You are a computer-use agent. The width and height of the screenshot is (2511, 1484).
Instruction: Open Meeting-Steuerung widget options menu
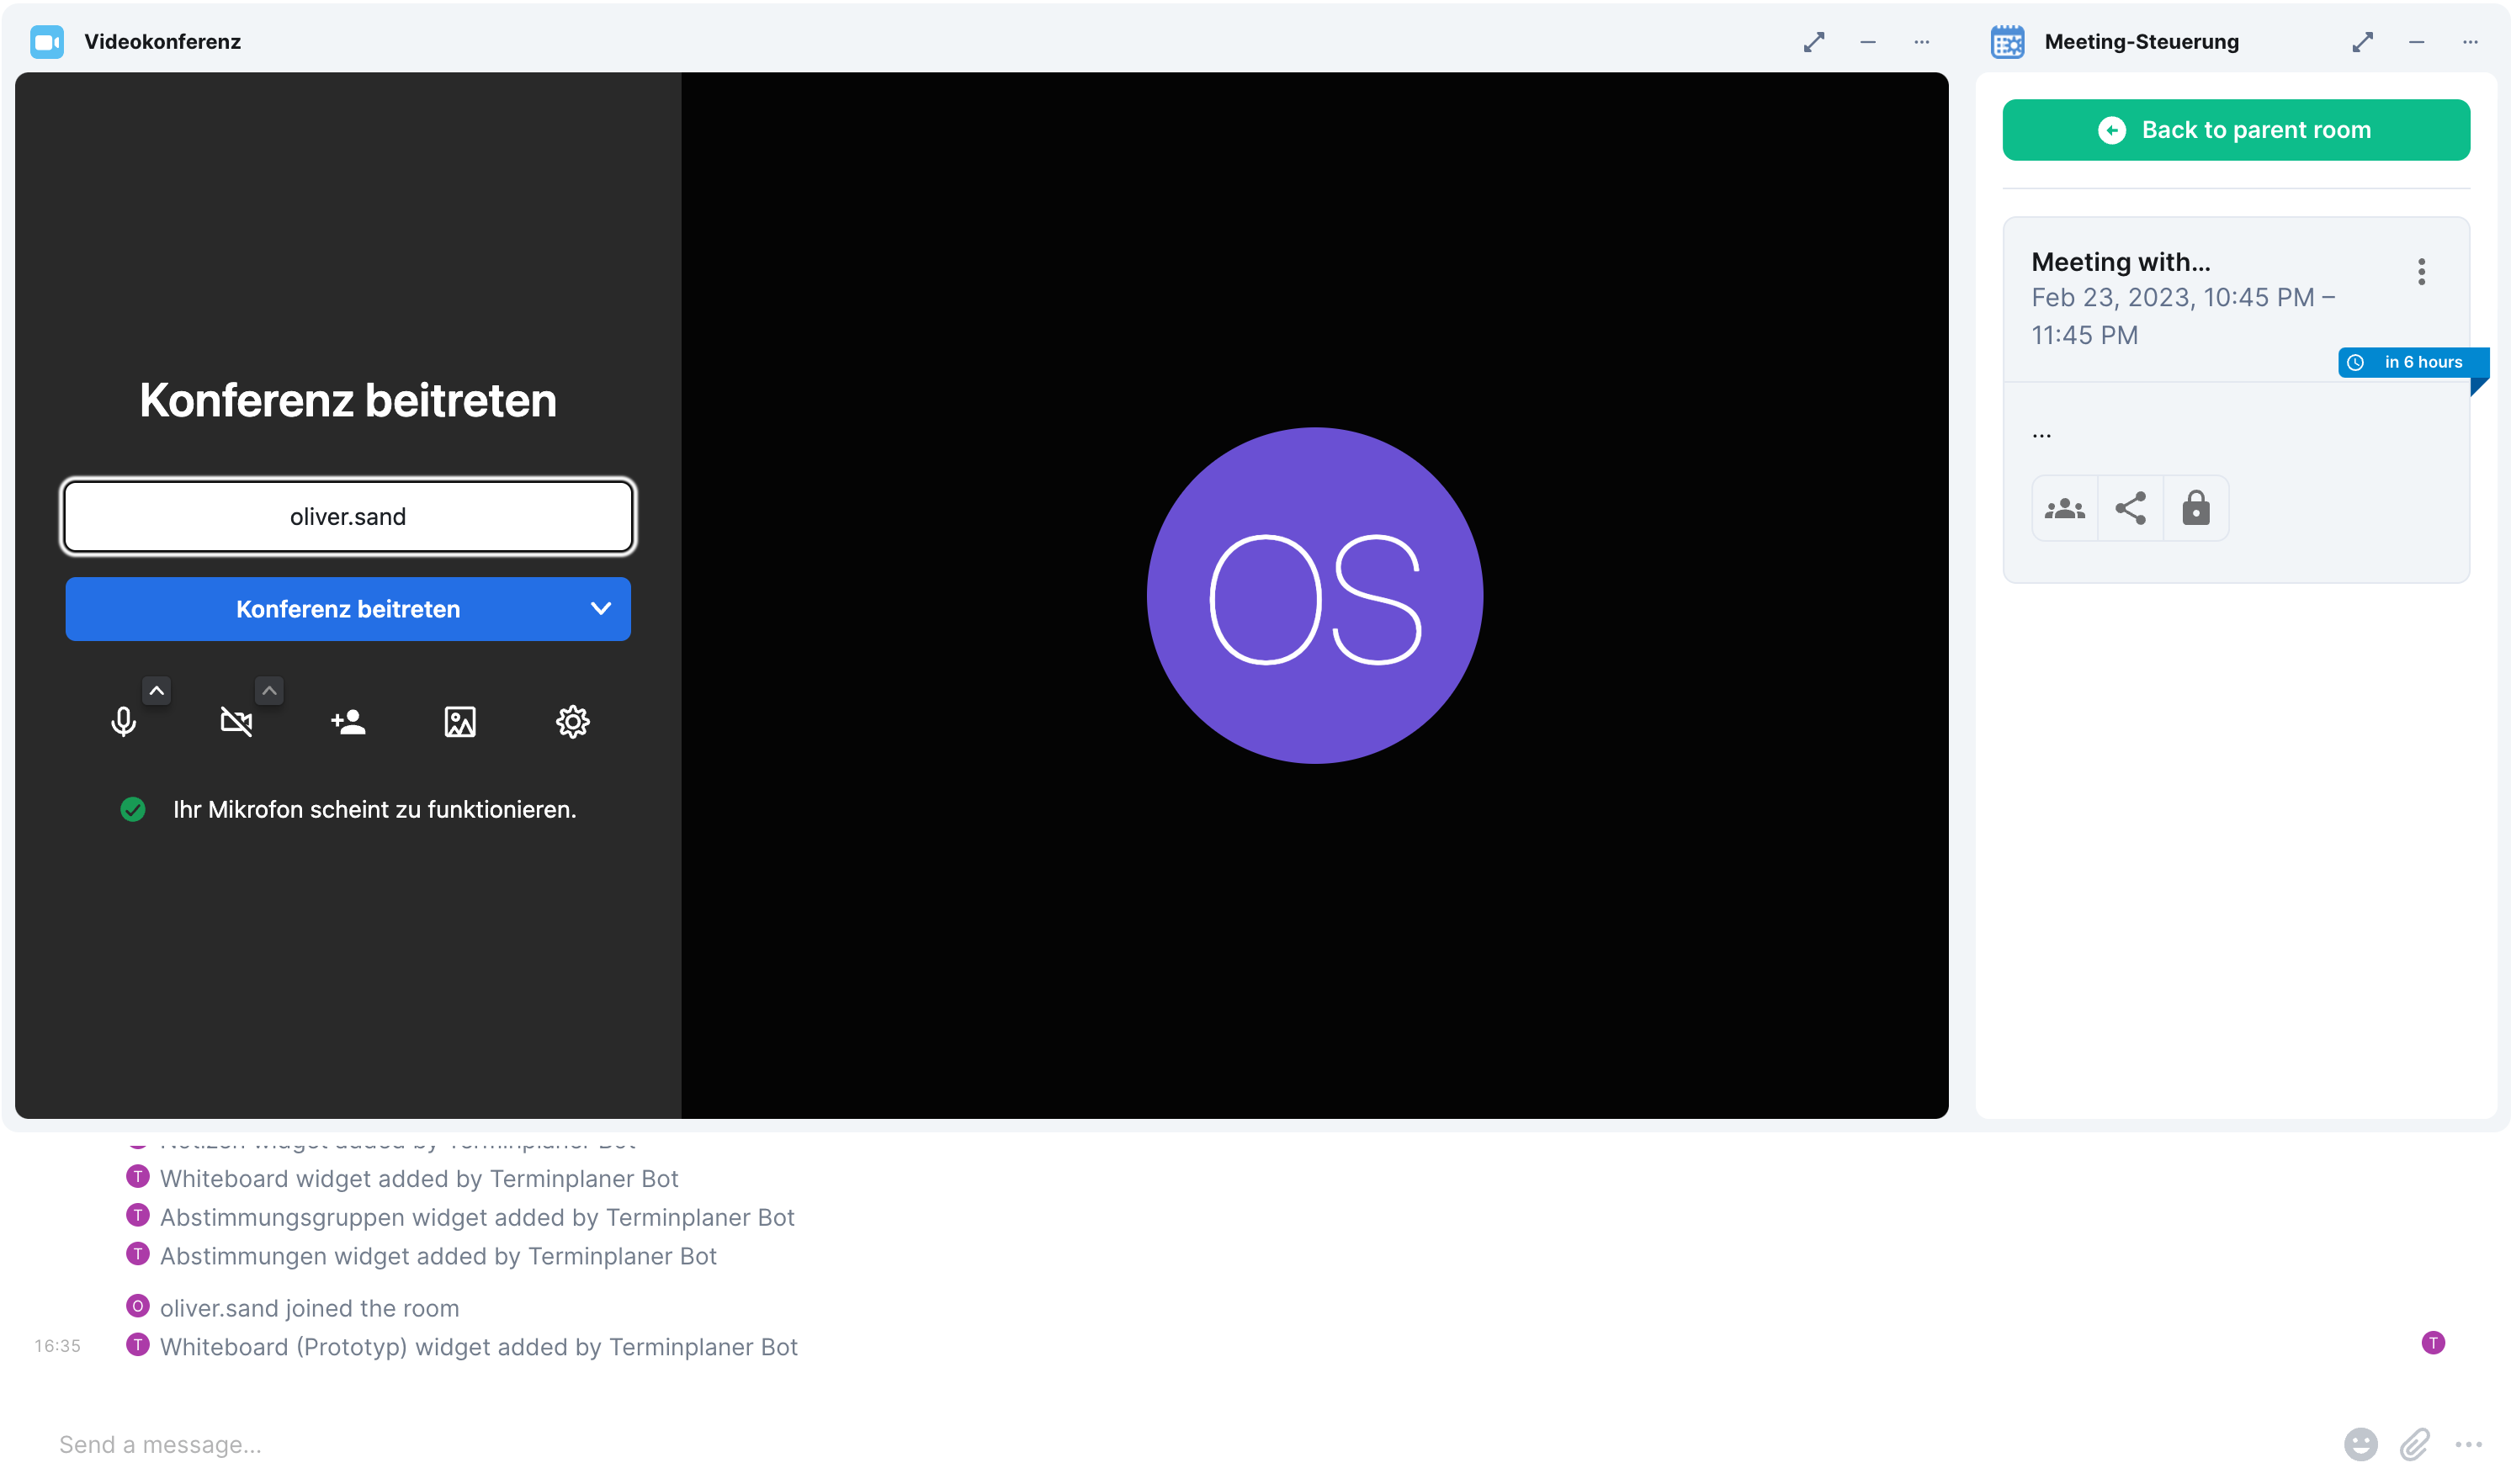pos(2469,42)
